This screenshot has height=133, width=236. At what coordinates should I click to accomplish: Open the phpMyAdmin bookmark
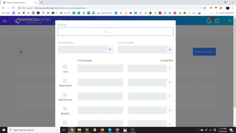(105, 13)
